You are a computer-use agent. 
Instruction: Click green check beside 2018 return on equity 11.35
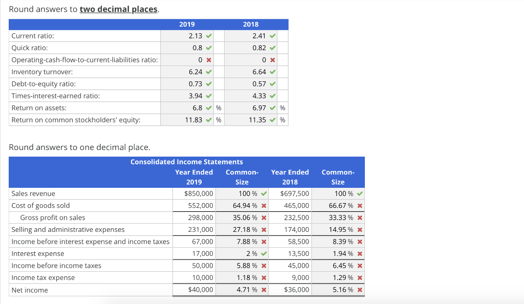coord(273,120)
